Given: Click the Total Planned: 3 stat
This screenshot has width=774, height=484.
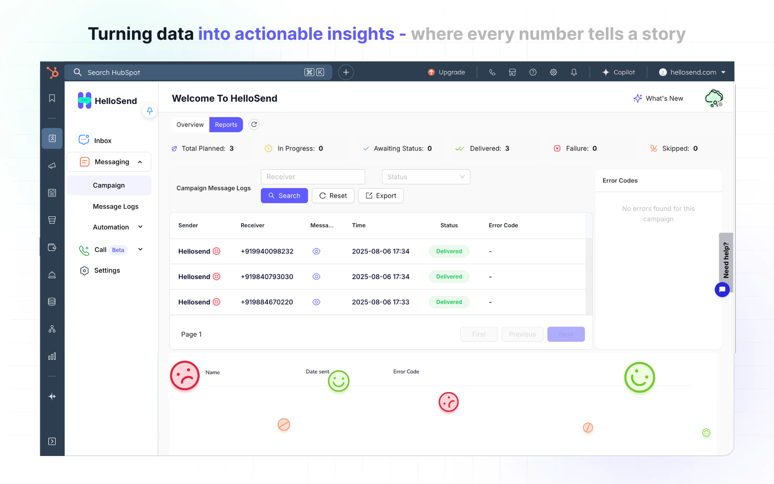Looking at the screenshot, I should click(x=203, y=149).
